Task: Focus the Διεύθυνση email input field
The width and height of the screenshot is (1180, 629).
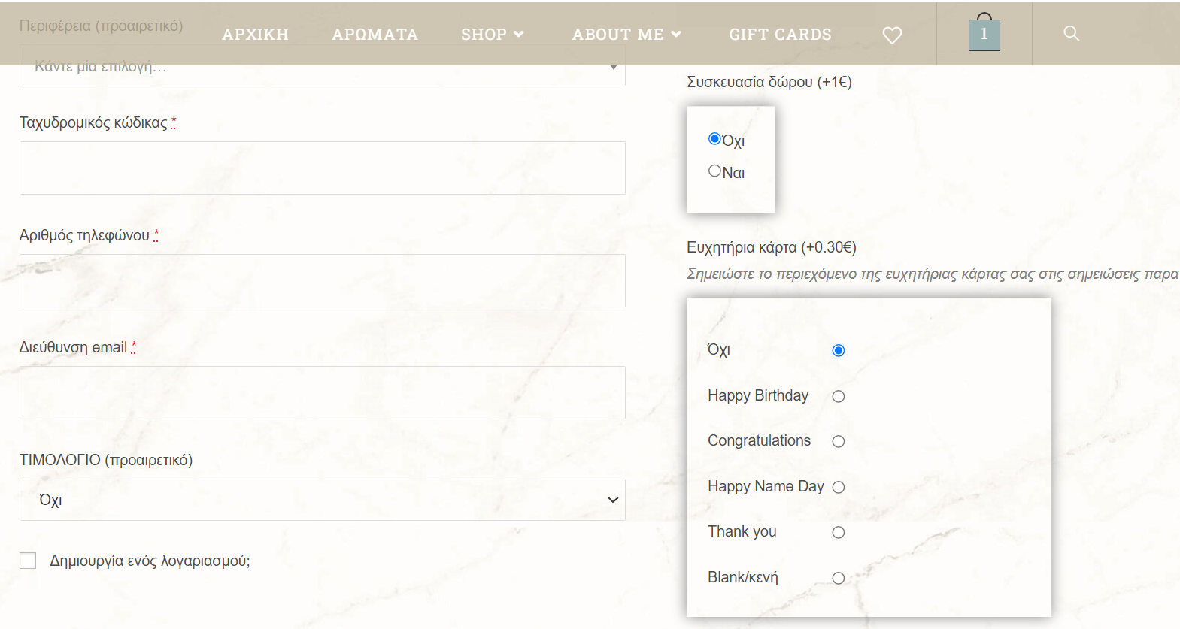Action: coord(322,392)
